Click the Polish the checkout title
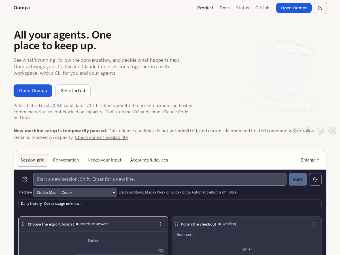Image resolution: width=340 pixels, height=255 pixels. pos(199,224)
